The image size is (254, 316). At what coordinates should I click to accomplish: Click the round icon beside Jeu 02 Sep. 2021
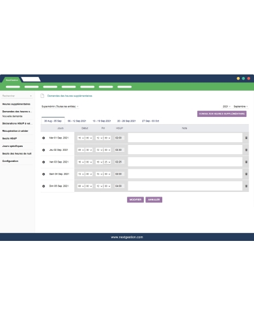[44, 150]
